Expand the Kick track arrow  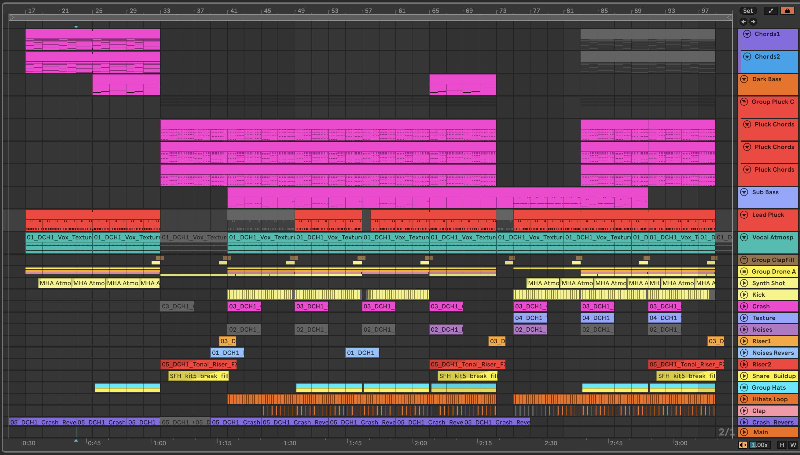(744, 295)
